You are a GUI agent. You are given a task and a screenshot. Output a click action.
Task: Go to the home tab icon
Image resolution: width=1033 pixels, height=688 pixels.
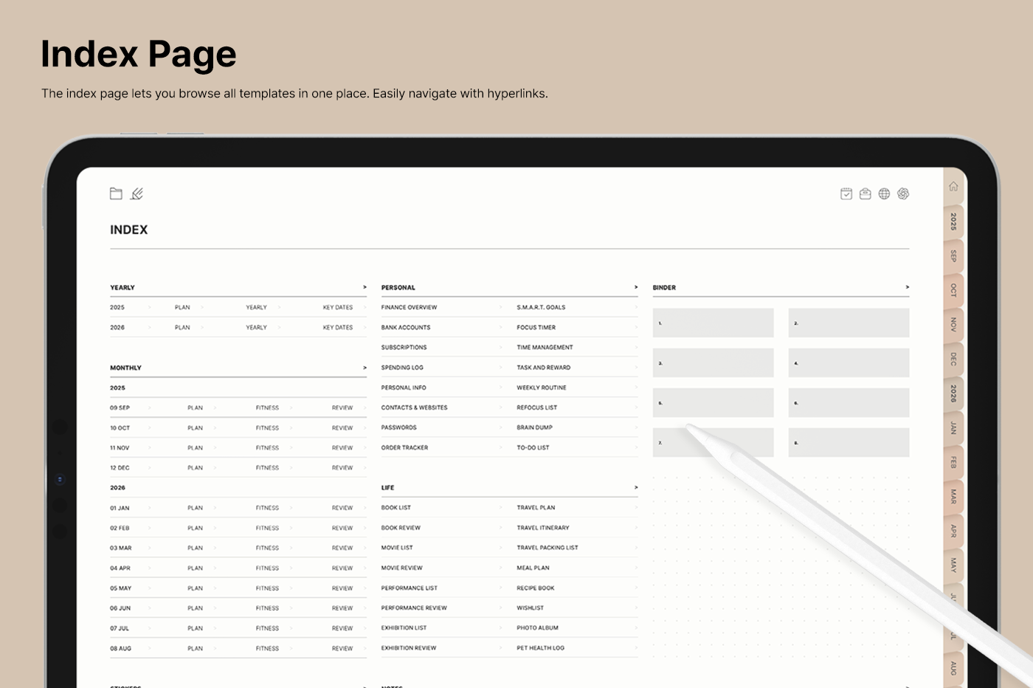[953, 187]
